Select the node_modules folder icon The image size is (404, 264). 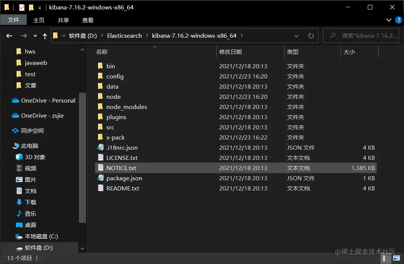point(100,107)
